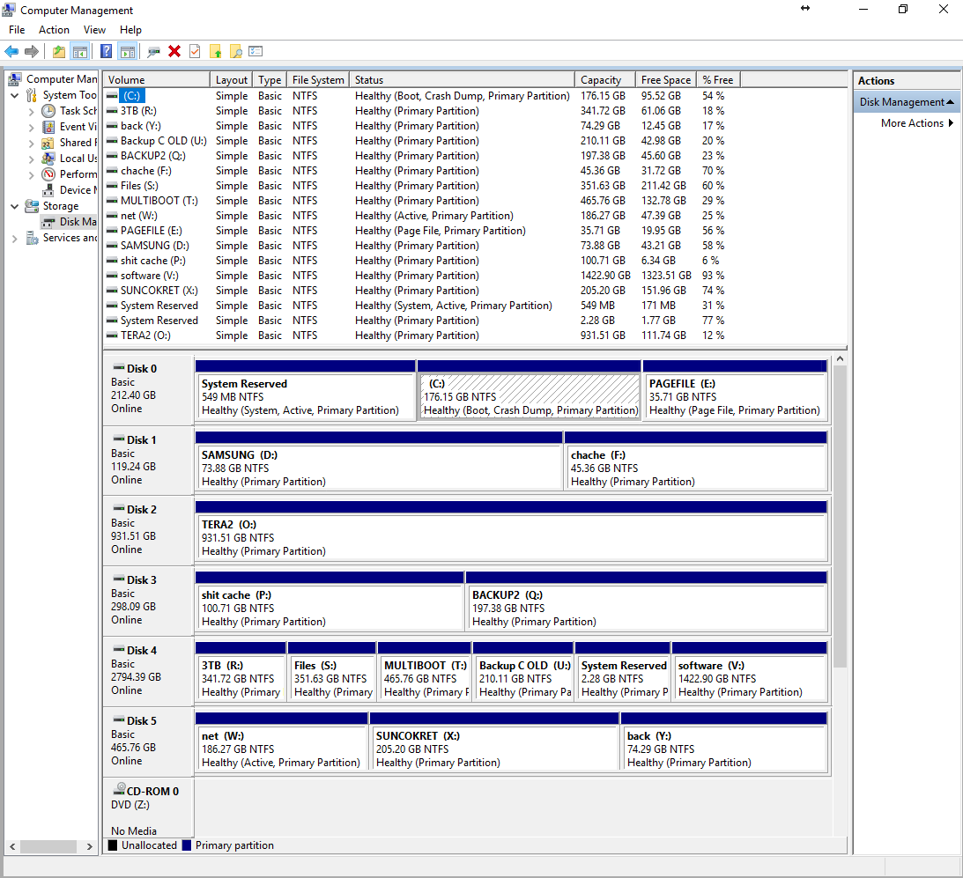Click the gray Forward arrow toolbar icon
Image resolution: width=963 pixels, height=878 pixels.
pos(32,52)
